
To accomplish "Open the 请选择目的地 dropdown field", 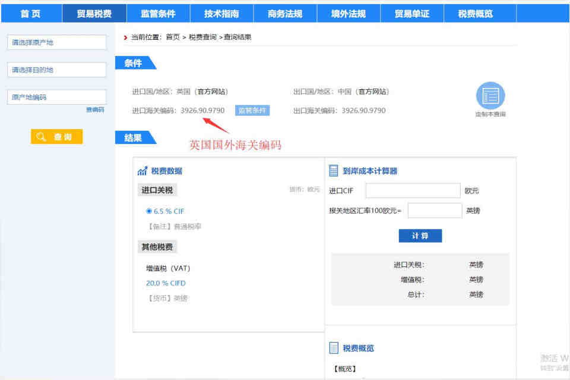I will (x=57, y=70).
